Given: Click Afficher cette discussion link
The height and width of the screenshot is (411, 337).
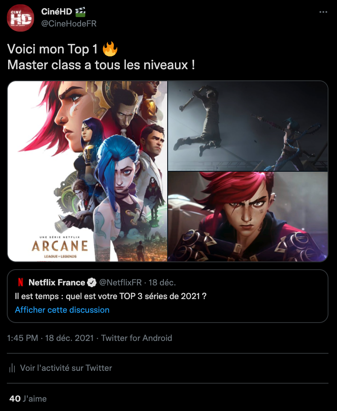Looking at the screenshot, I should pyautogui.click(x=62, y=310).
